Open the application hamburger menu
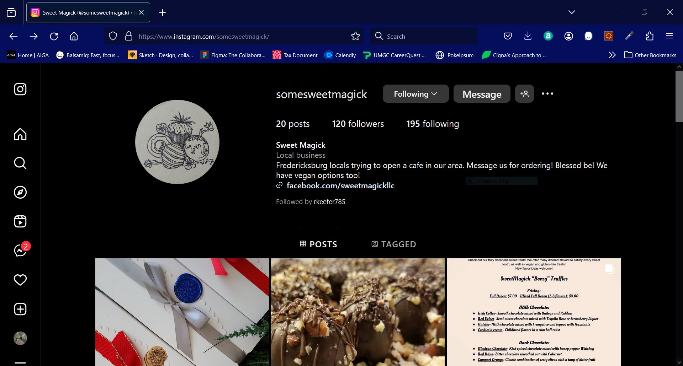683x366 pixels. (x=669, y=36)
